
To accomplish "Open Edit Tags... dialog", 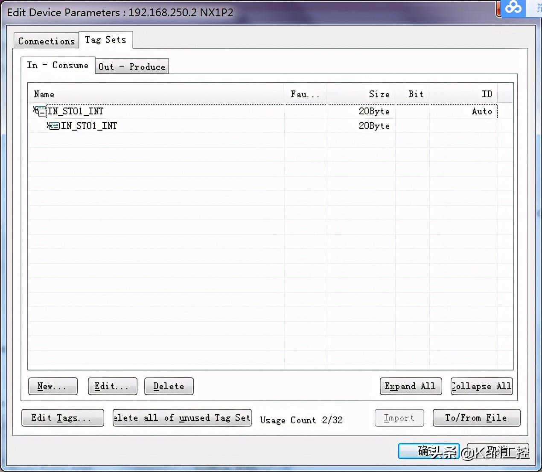I will (x=62, y=418).
